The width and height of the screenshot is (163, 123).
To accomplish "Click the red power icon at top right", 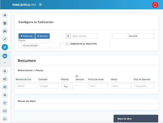I will click(155, 5).
